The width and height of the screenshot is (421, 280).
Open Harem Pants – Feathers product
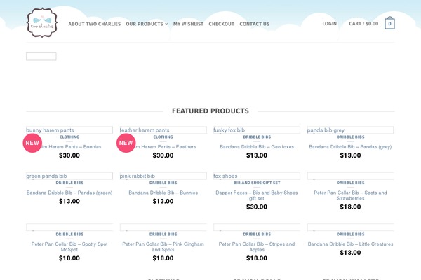click(166, 147)
